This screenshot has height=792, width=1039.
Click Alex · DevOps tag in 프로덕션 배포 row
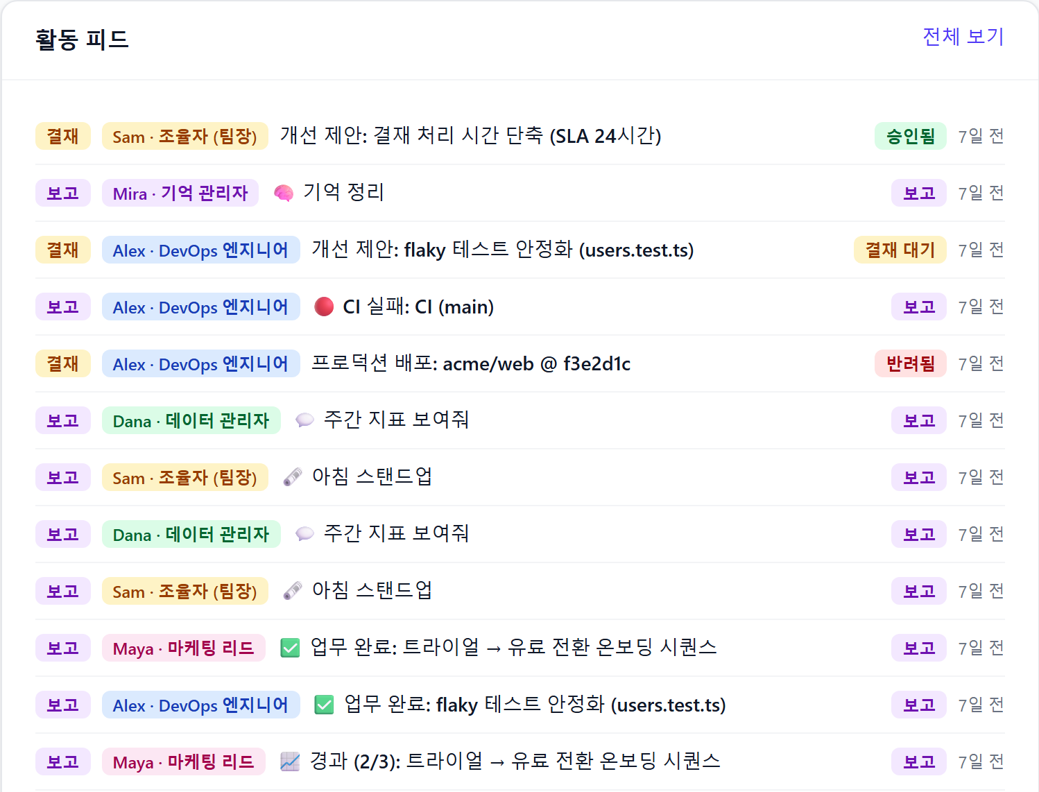tap(201, 363)
